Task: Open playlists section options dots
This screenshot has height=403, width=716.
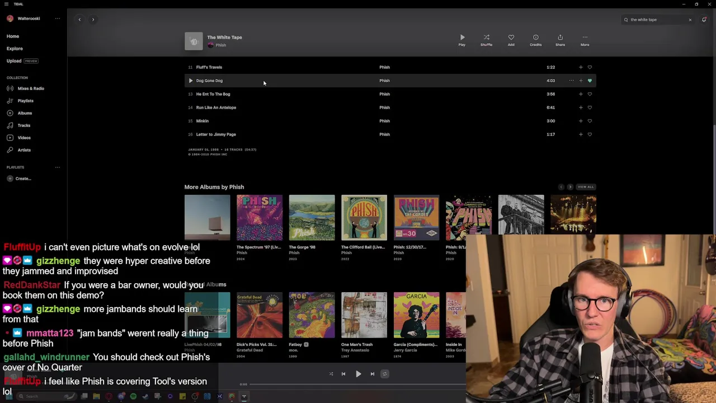Action: coord(57,167)
